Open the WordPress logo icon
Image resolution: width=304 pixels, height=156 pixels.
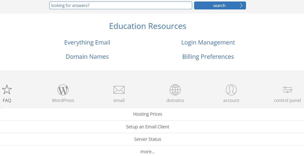pos(63,90)
